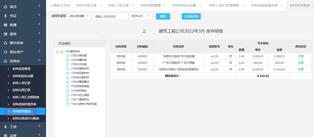Click the 凭证 dollar icon in sidebar
Screen dimensions: 314x137
tap(6, 16)
